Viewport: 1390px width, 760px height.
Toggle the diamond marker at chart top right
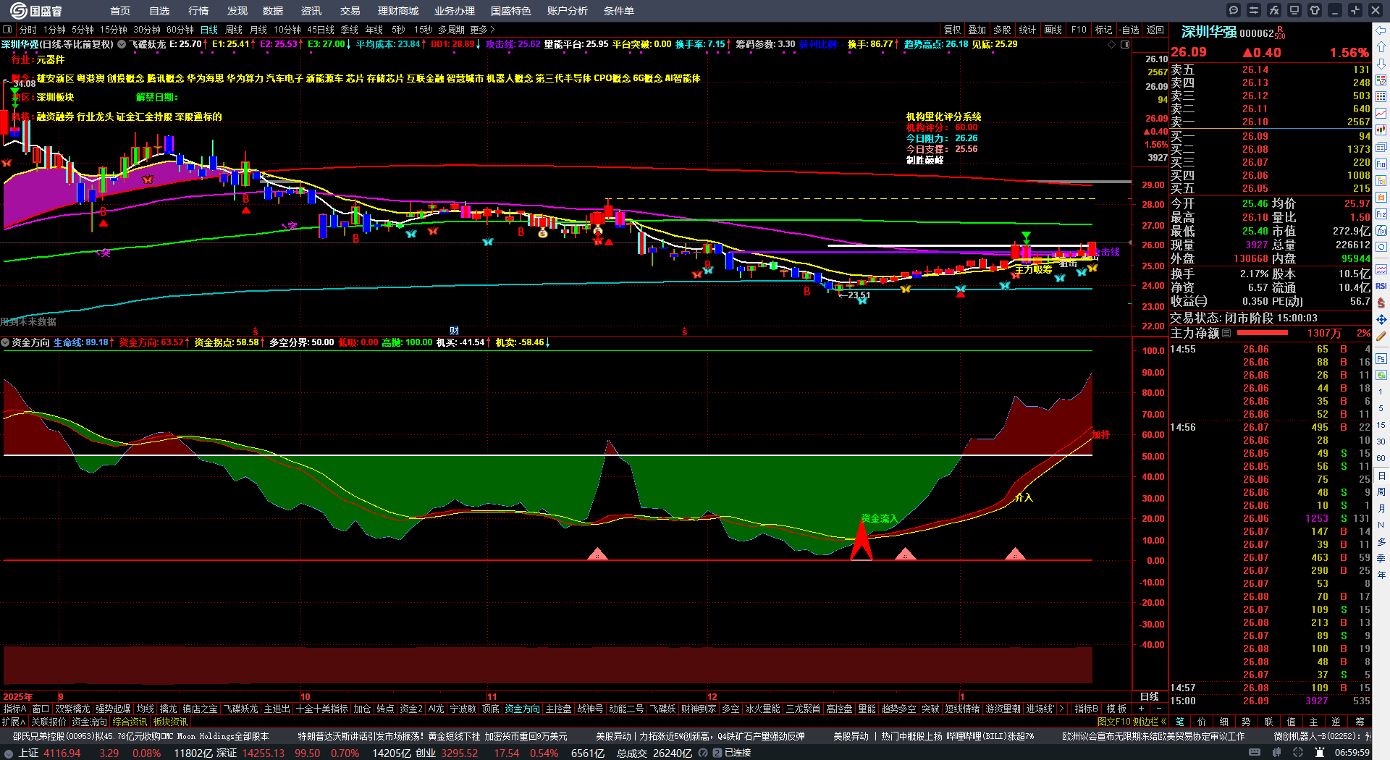[1112, 44]
